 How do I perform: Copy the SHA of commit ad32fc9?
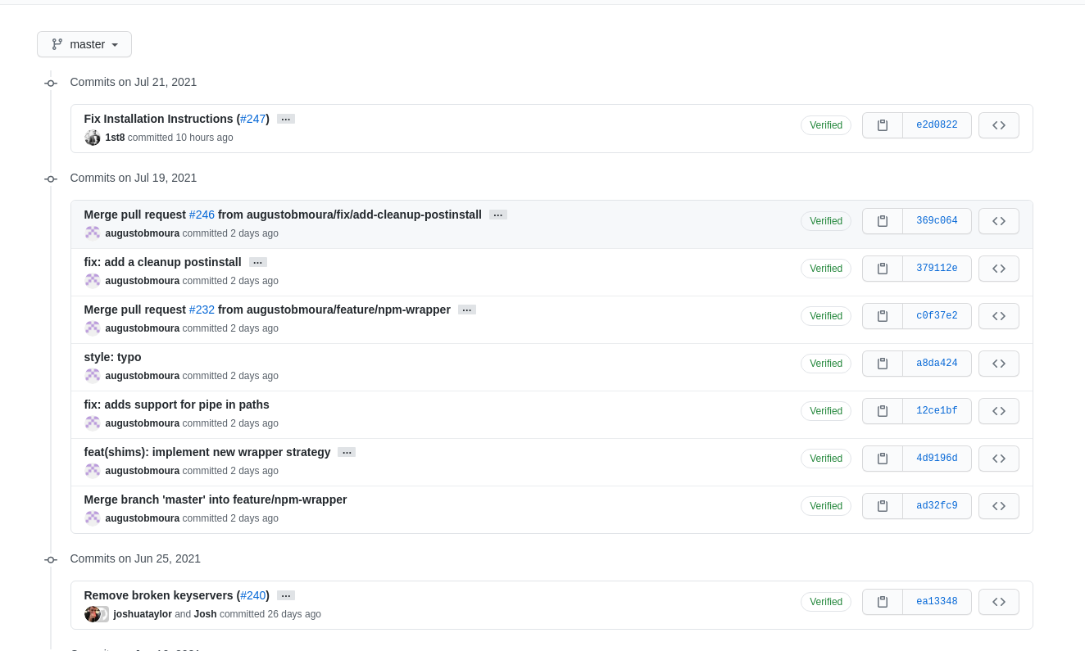coord(882,505)
